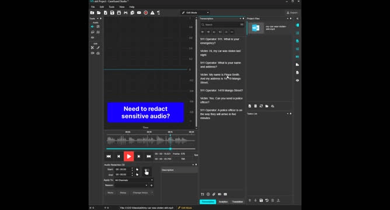The width and height of the screenshot is (390, 210).
Task: Open the Project Files panel dropdown arrow
Action: coord(287,19)
